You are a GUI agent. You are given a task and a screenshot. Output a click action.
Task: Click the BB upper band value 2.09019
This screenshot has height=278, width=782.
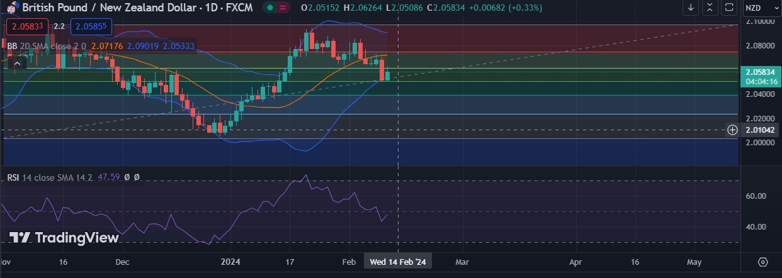tap(142, 46)
